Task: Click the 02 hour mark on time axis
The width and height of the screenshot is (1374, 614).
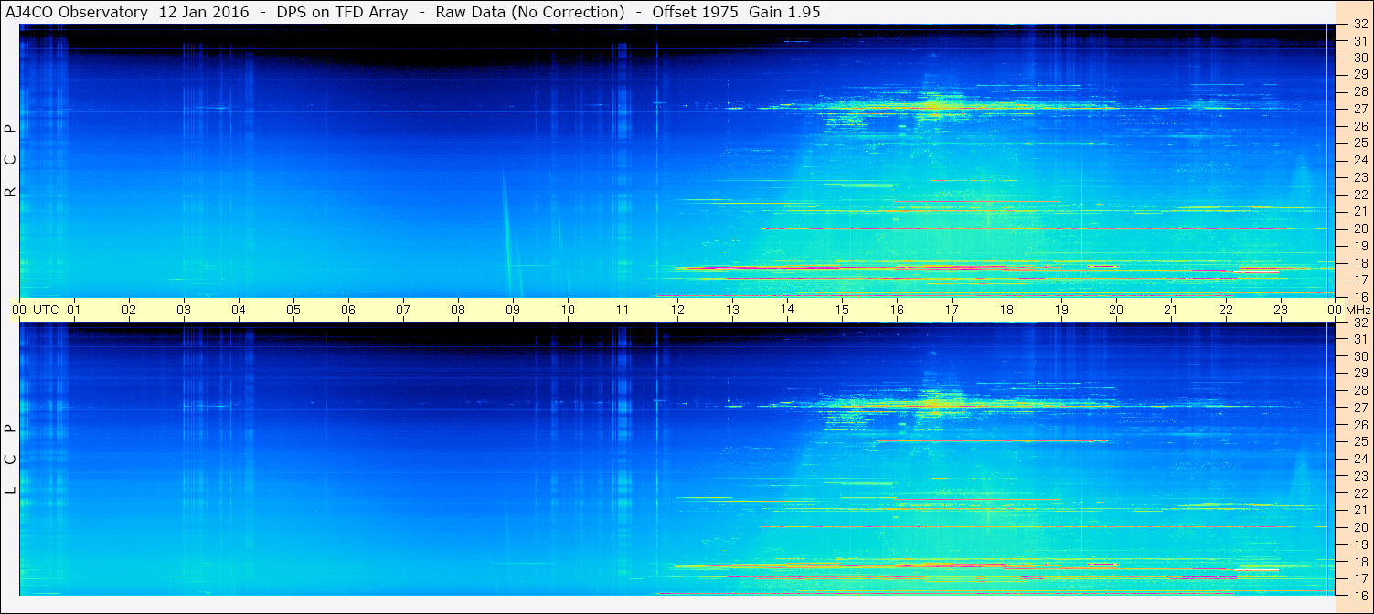Action: click(129, 310)
